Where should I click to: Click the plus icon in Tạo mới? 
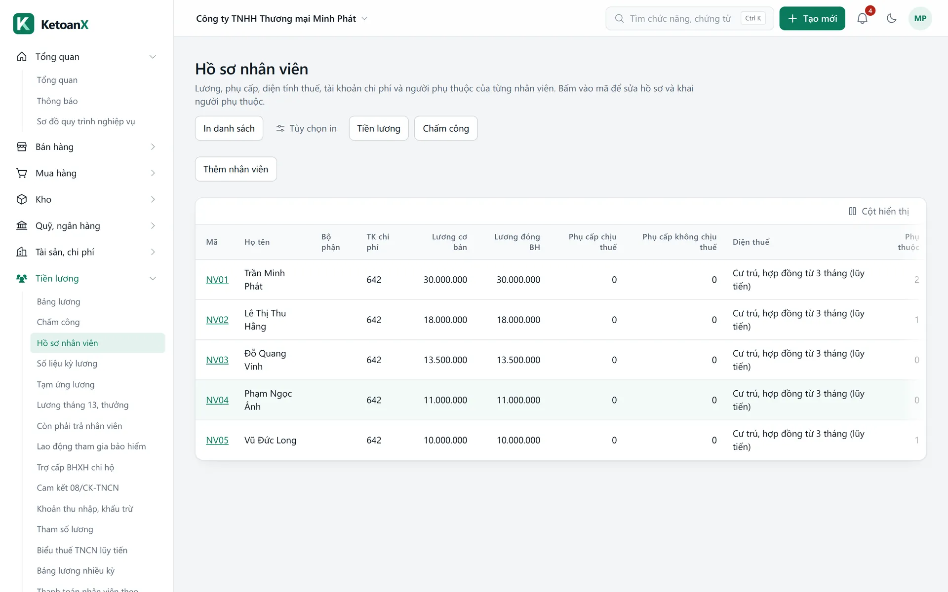pyautogui.click(x=792, y=18)
